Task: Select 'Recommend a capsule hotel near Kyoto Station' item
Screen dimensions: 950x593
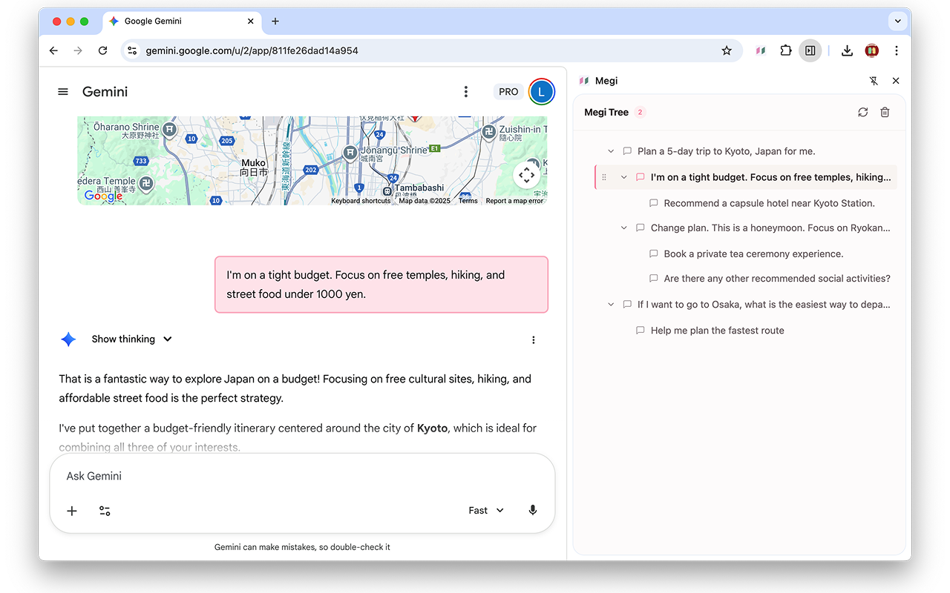Action: (769, 203)
